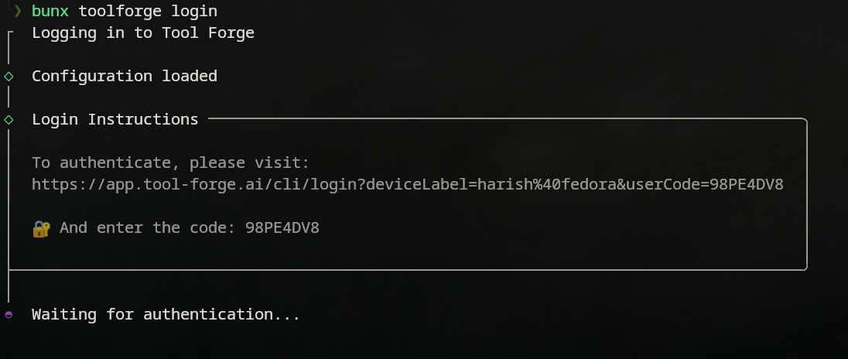The height and width of the screenshot is (359, 848).
Task: Click the rounded bottom-right corner of the instructions box
Action: pyautogui.click(x=805, y=268)
